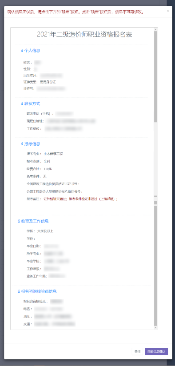This screenshot has width=175, height=366.
Task: Select the 教育及工作信息 section heading
Action: pos(35,221)
